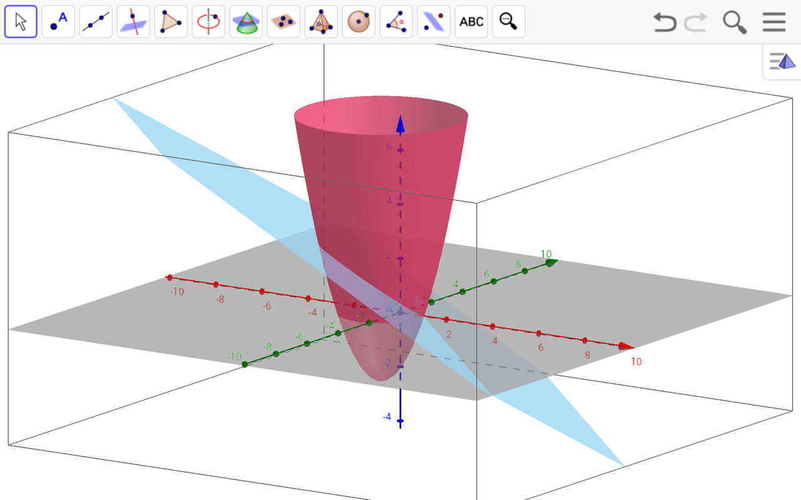Open the 3D graphics style bar
The height and width of the screenshot is (500, 801).
781,61
